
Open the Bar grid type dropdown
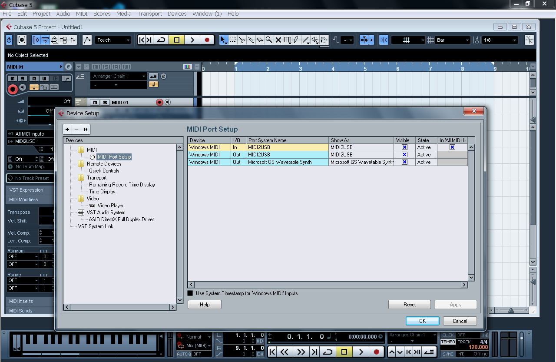tap(453, 40)
